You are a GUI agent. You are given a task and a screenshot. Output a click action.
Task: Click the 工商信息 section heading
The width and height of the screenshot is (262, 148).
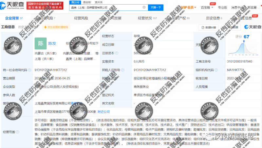point(8,27)
